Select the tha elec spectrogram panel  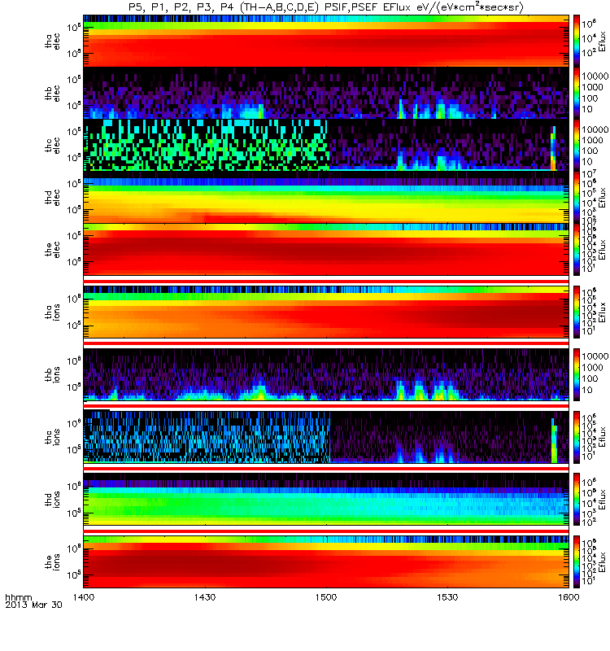[326, 41]
